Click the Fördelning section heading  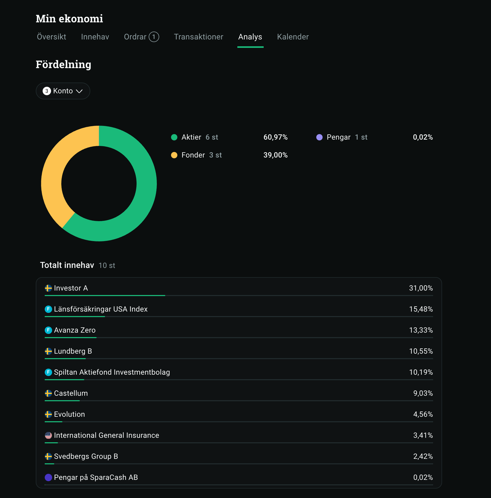click(x=64, y=65)
